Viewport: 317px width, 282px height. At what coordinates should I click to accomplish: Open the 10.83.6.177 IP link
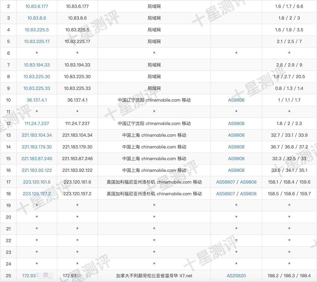point(37,6)
